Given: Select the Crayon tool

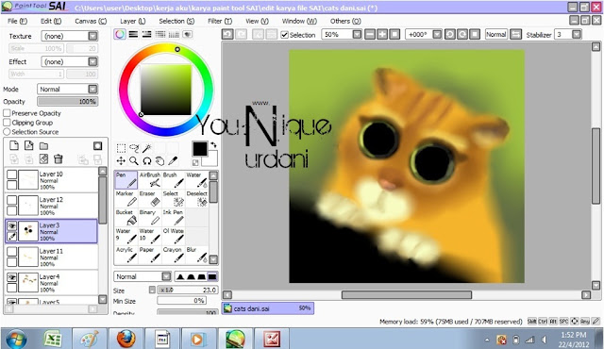Looking at the screenshot, I should tap(173, 255).
